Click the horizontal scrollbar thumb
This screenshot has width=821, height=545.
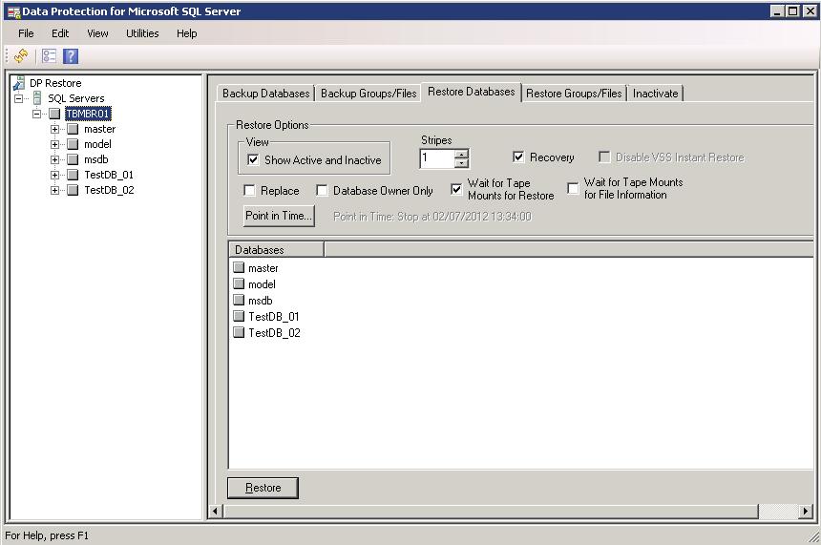491,511
